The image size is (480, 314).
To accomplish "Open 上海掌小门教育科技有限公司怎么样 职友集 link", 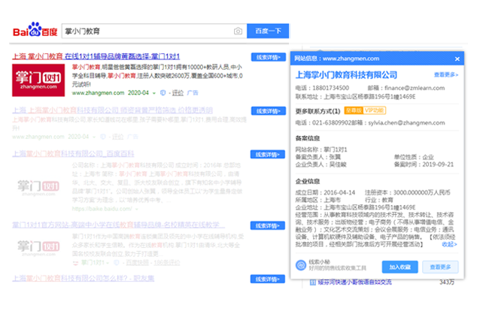I will pos(84,278).
